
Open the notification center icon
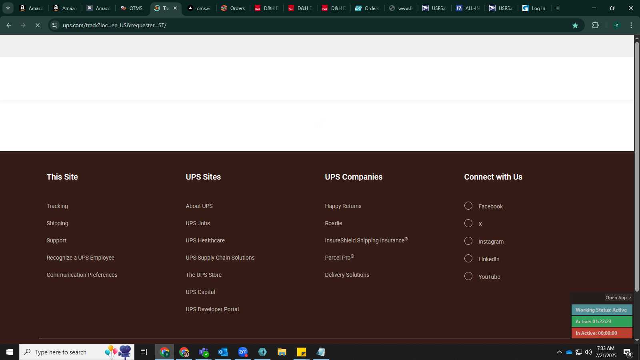point(627,352)
